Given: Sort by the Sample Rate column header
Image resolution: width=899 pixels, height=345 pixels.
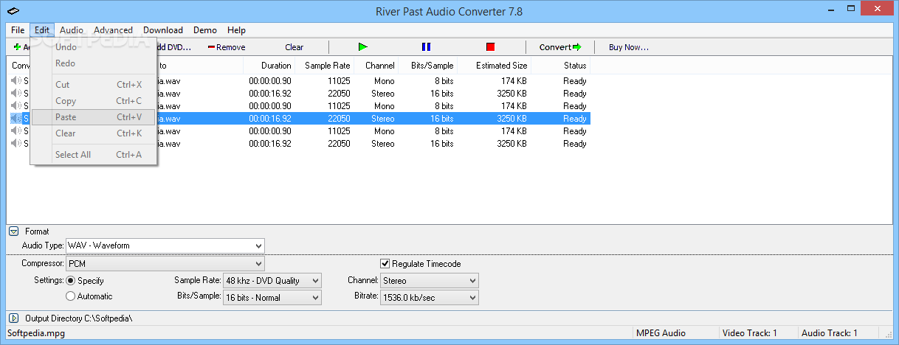Looking at the screenshot, I should pyautogui.click(x=324, y=66).
